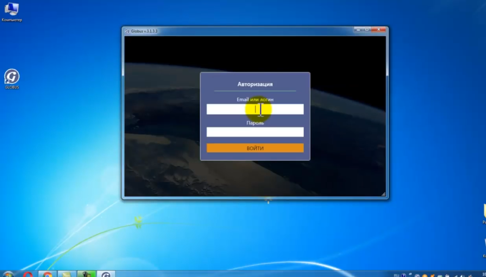This screenshot has width=486, height=277.
Task: Open file explorer folder in taskbar
Action: pyautogui.click(x=67, y=274)
